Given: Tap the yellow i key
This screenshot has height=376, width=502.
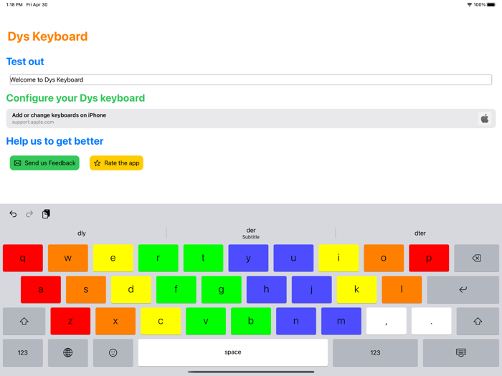Looking at the screenshot, I should [x=338, y=258].
